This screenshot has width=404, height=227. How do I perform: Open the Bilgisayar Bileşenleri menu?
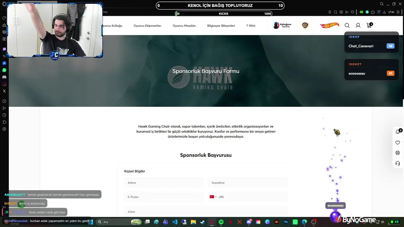[x=221, y=26]
